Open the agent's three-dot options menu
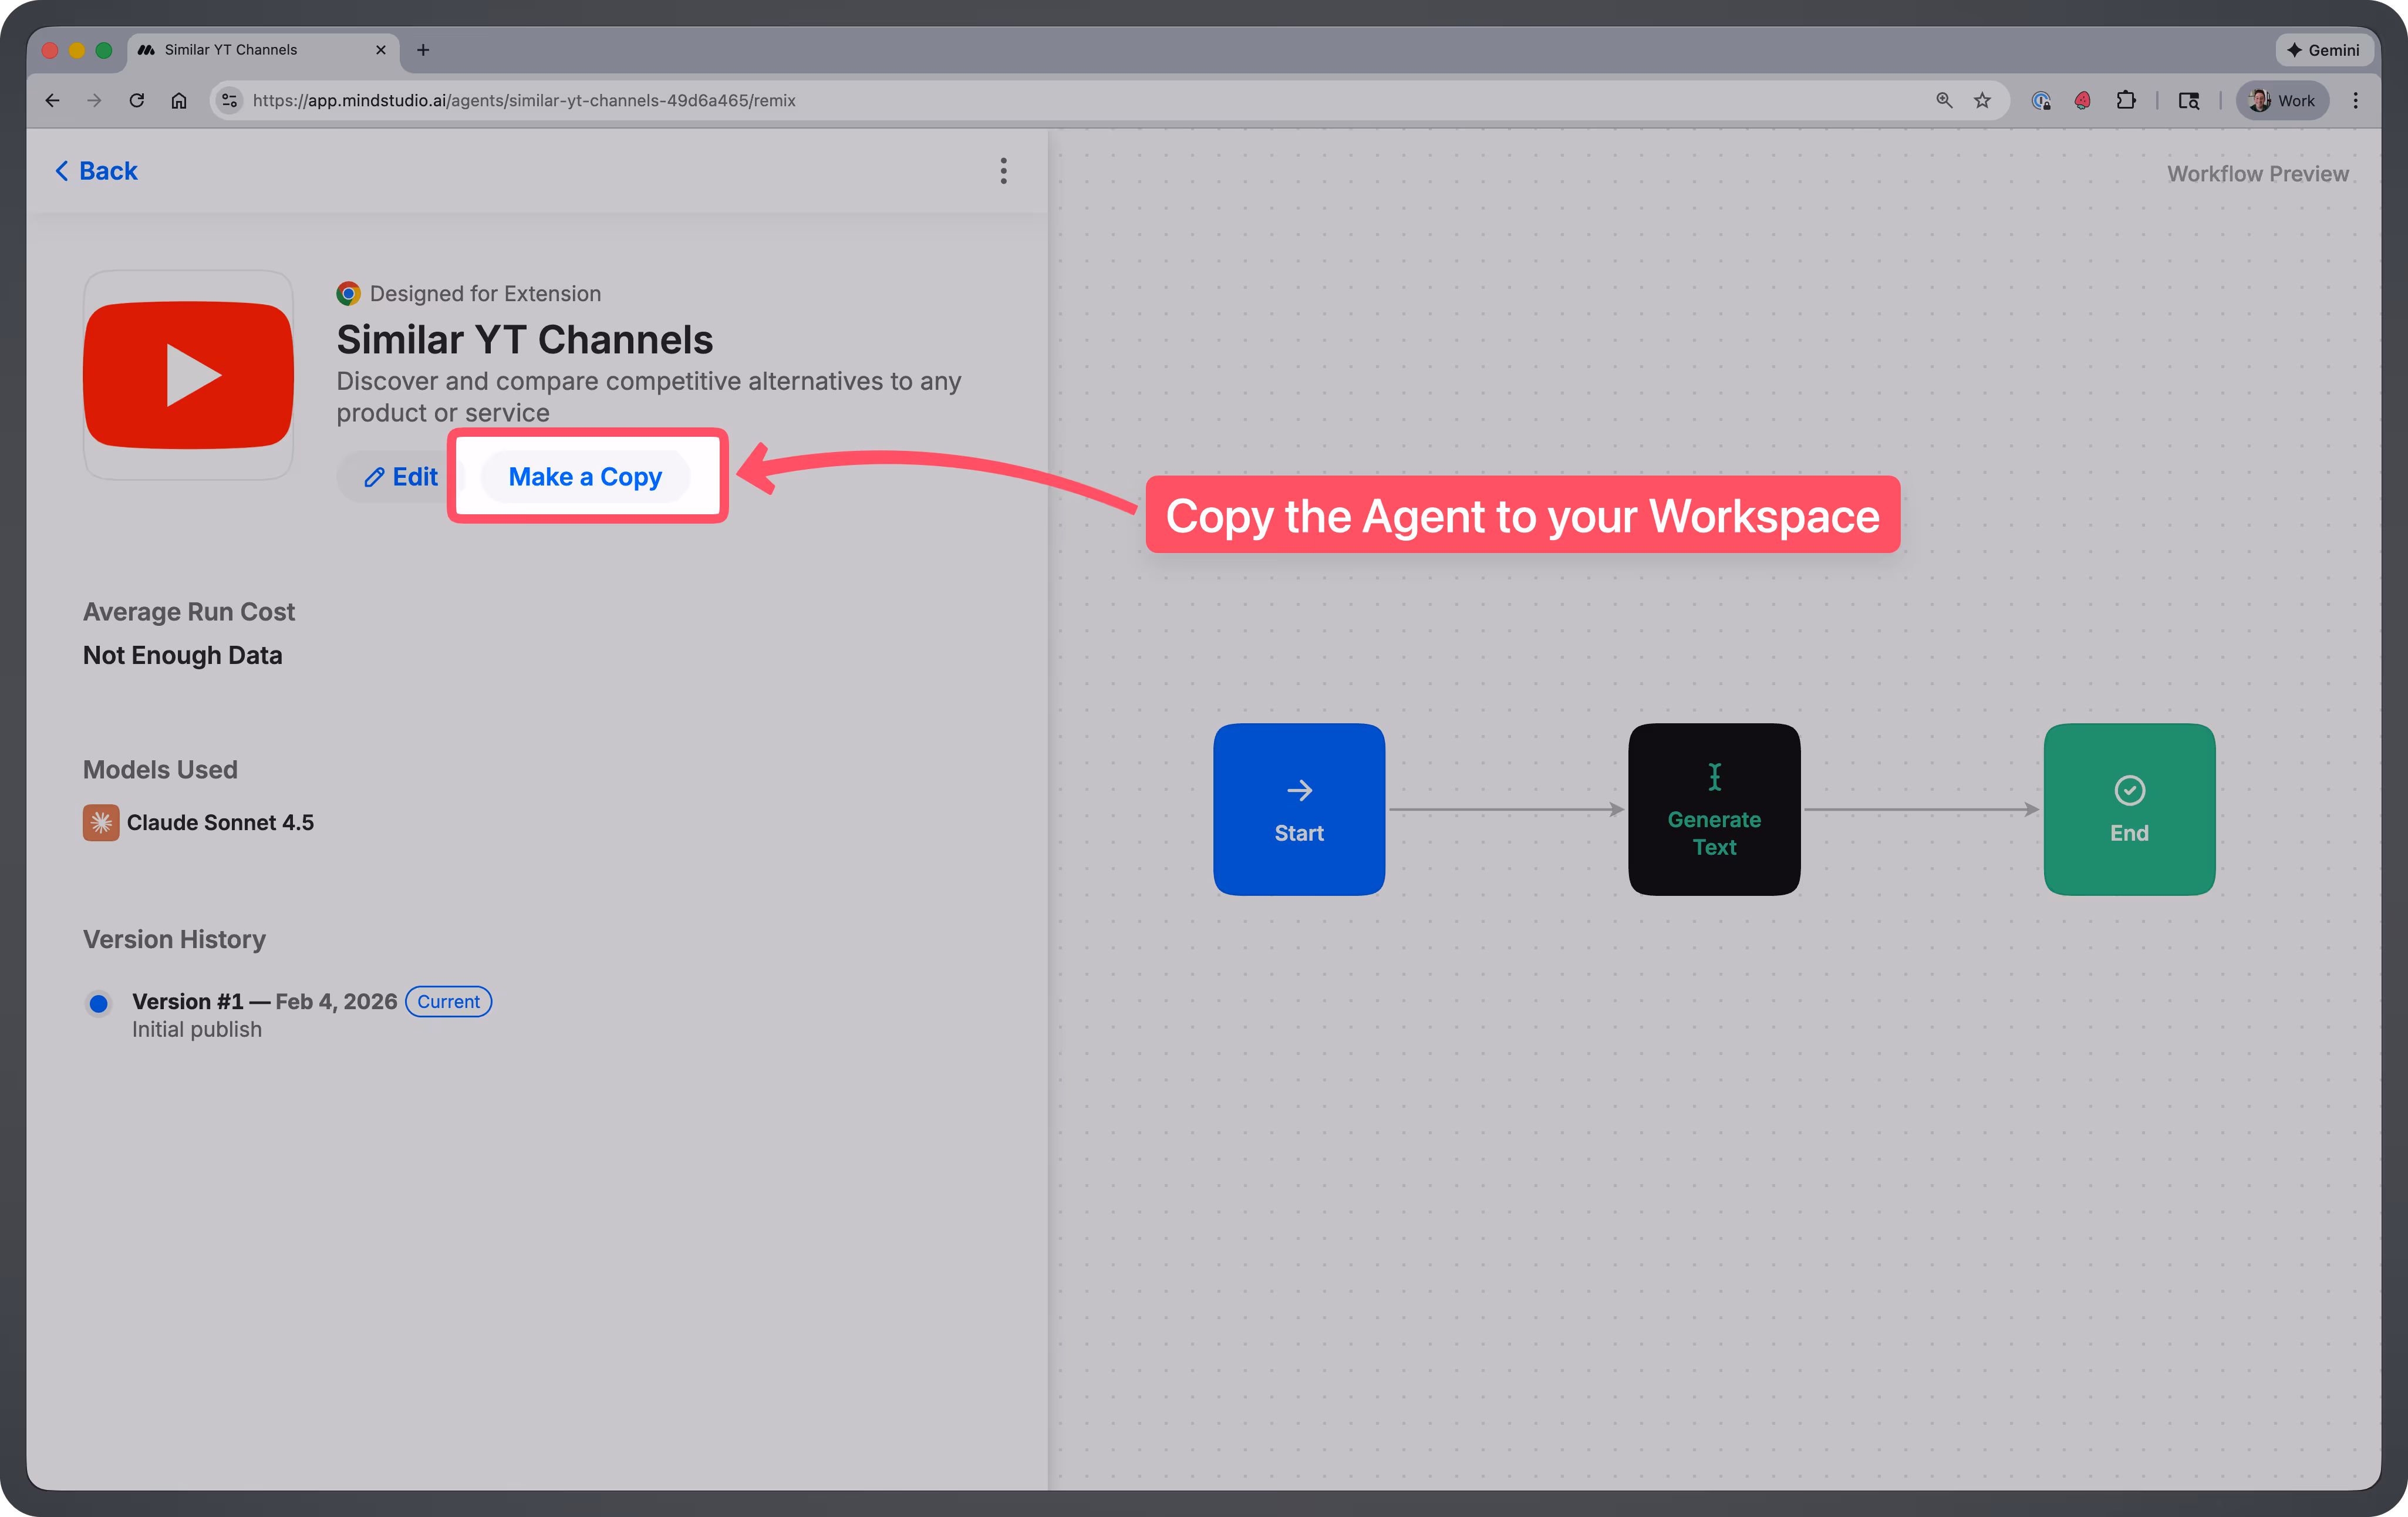This screenshot has width=2408, height=1517. pyautogui.click(x=1003, y=171)
